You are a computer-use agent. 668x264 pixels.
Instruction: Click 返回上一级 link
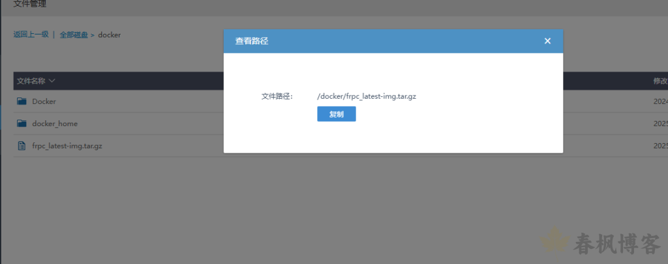(31, 35)
